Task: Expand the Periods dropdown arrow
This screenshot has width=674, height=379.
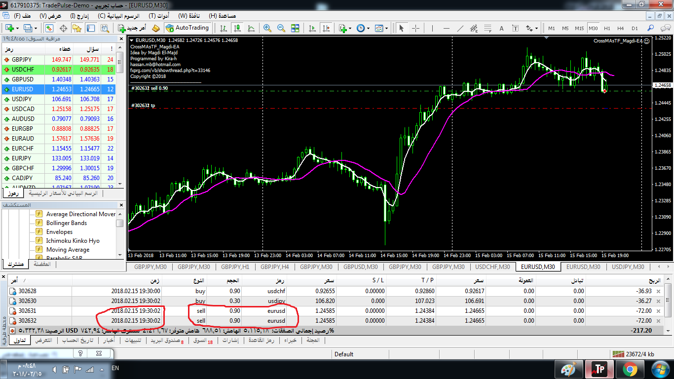Action: (x=368, y=28)
